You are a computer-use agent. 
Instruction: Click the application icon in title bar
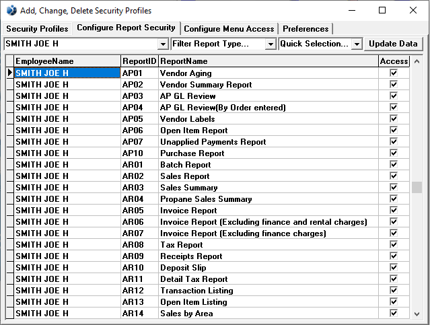(x=11, y=10)
